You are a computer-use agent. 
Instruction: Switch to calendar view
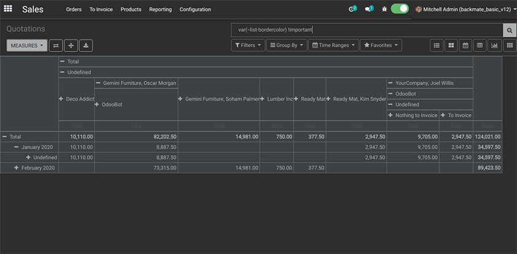(x=465, y=45)
